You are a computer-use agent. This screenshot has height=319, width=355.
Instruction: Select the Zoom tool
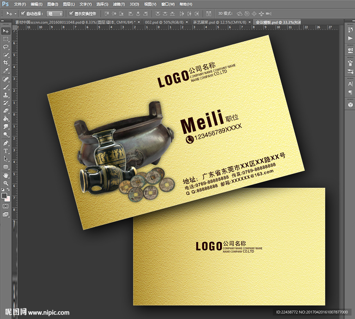[6, 183]
